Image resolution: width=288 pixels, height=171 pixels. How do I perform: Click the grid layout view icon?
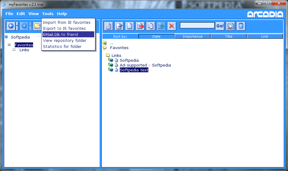coord(241,26)
